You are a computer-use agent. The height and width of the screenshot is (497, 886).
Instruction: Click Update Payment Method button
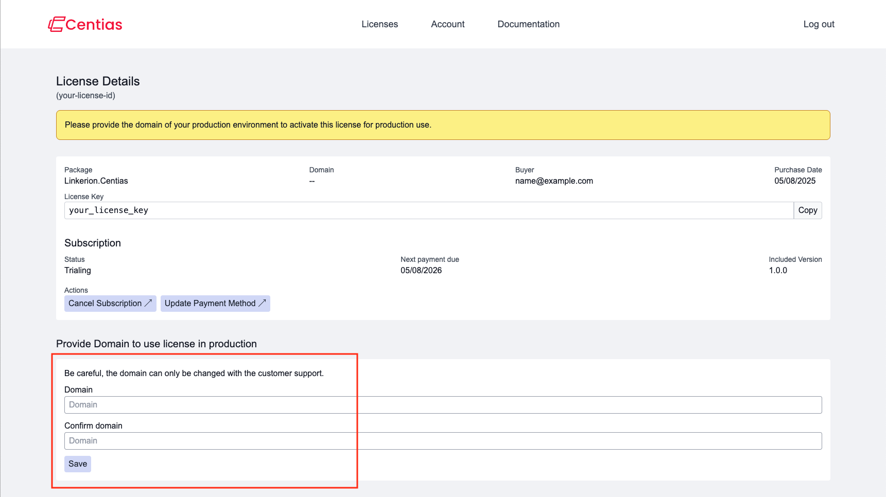click(x=215, y=304)
